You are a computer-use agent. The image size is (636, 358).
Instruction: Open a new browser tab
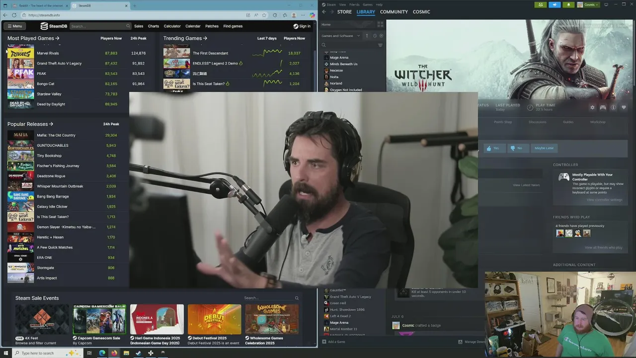(x=135, y=5)
